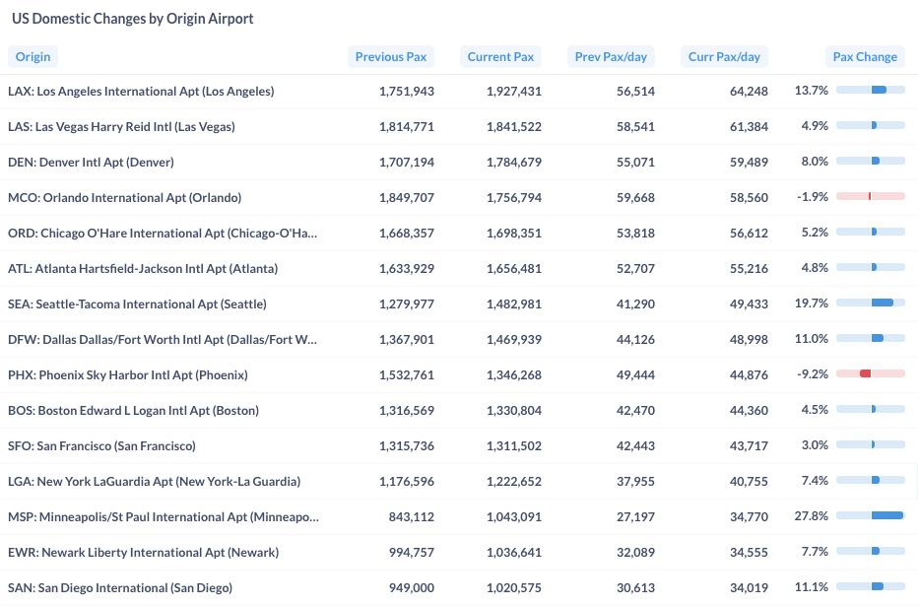Screen dimensions: 918x606
Task: Click the 7.7% change percentage for EWR
Action: point(815,551)
